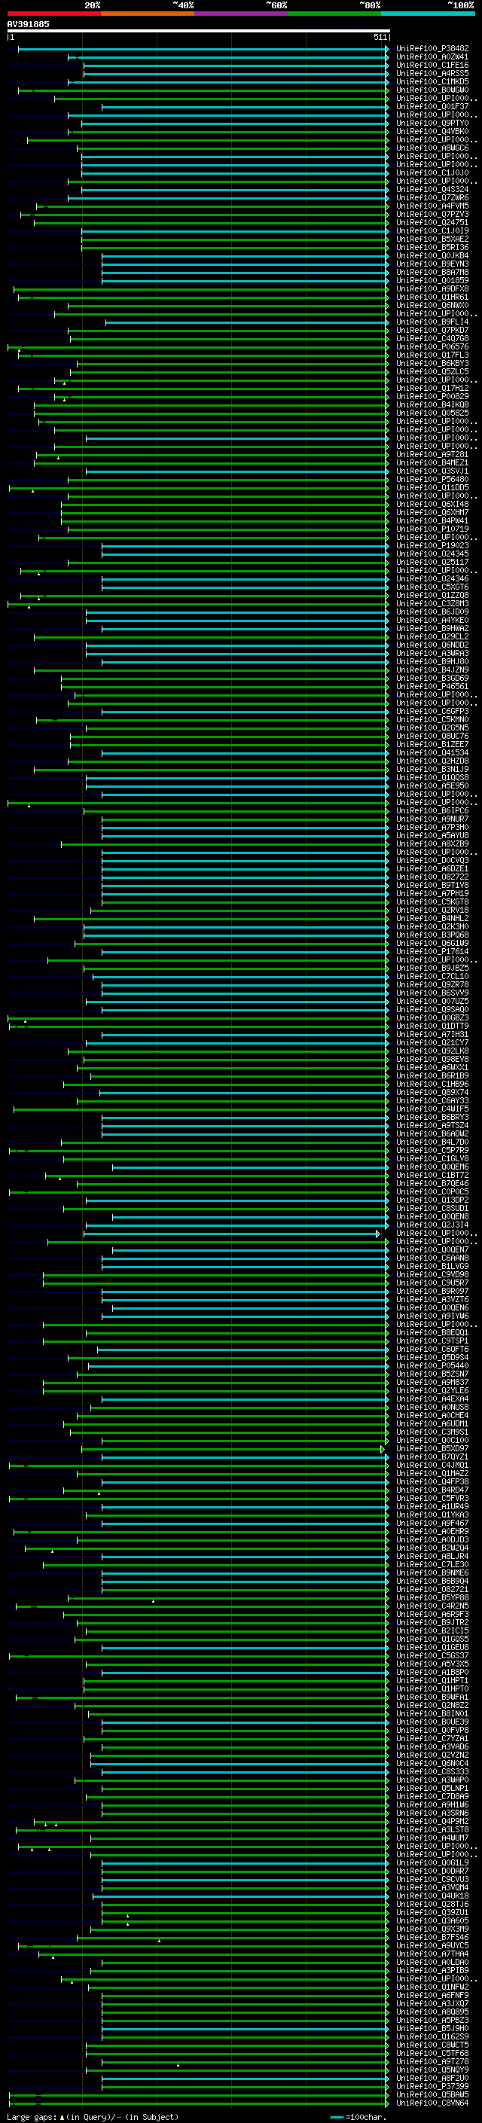Select the UniRef100_A4WUM7 label
482x2123 pixels.
[x=432, y=1838]
